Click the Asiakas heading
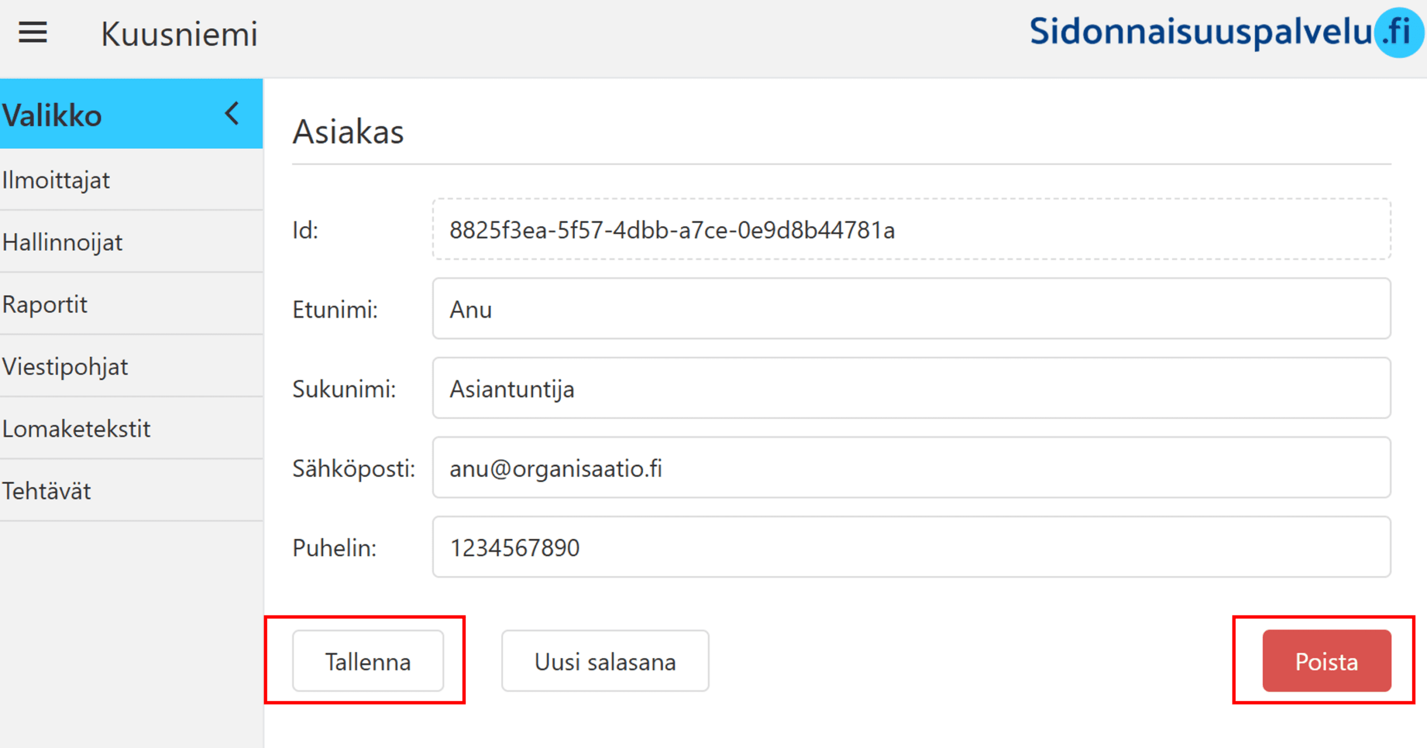Viewport: 1427px width, 748px height. pos(348,132)
